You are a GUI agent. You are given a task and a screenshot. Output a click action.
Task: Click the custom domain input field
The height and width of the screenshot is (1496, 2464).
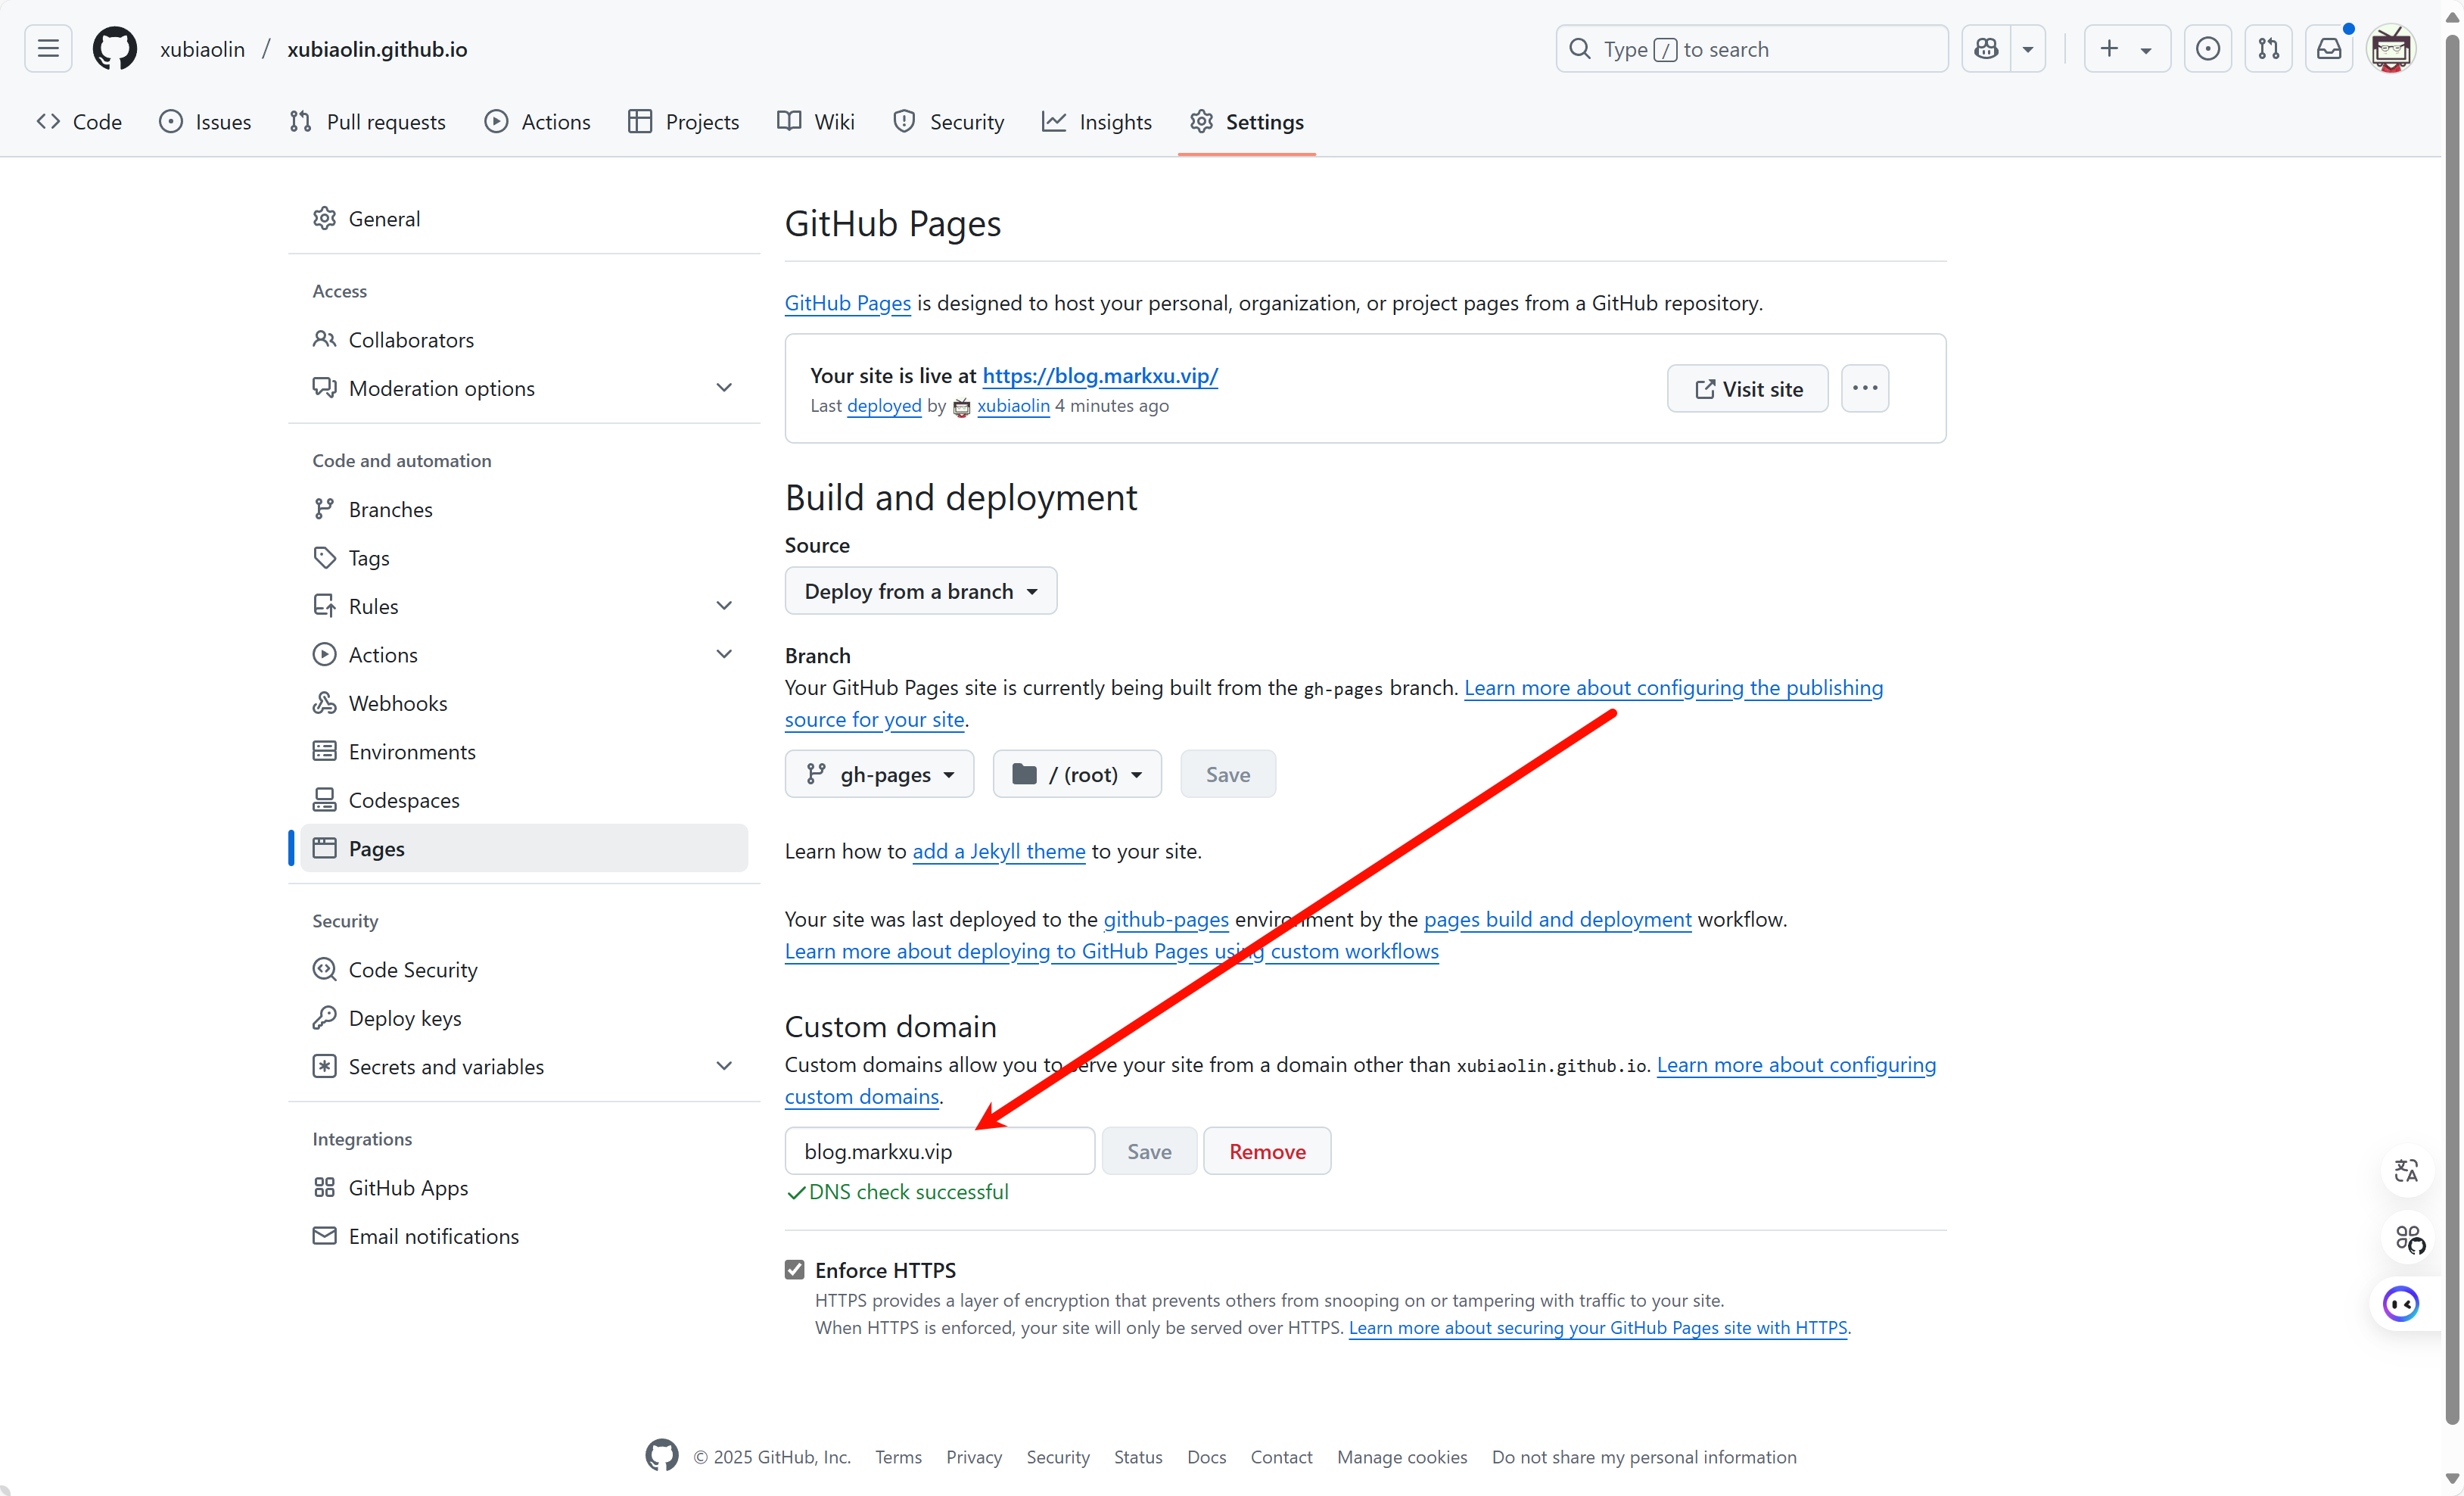point(939,1151)
